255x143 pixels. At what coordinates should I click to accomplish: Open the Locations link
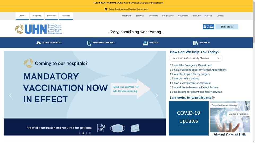[x=140, y=16]
